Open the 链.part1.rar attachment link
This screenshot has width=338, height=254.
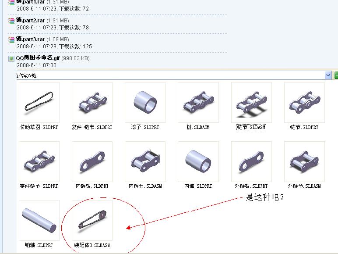(30, 2)
